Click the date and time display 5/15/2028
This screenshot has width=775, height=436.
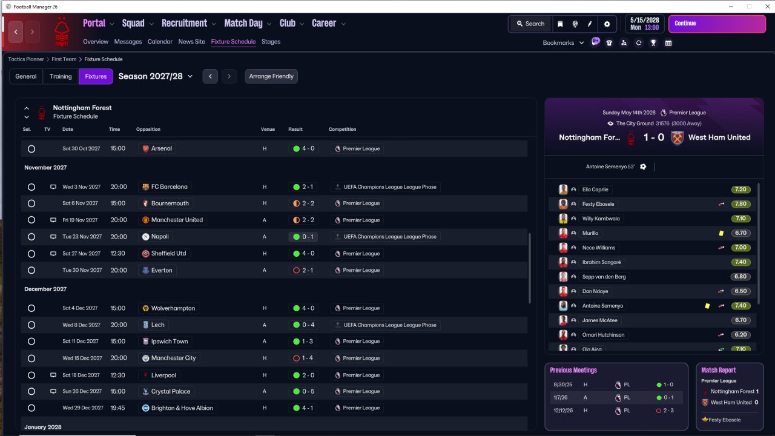(644, 24)
